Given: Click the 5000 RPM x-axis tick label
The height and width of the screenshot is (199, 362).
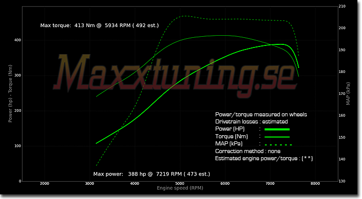Looking at the screenshot, I should coord(179,184).
